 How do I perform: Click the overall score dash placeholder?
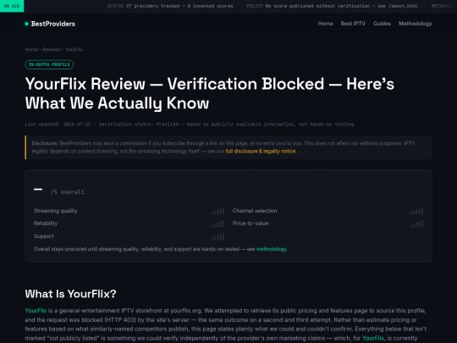[x=38, y=190]
